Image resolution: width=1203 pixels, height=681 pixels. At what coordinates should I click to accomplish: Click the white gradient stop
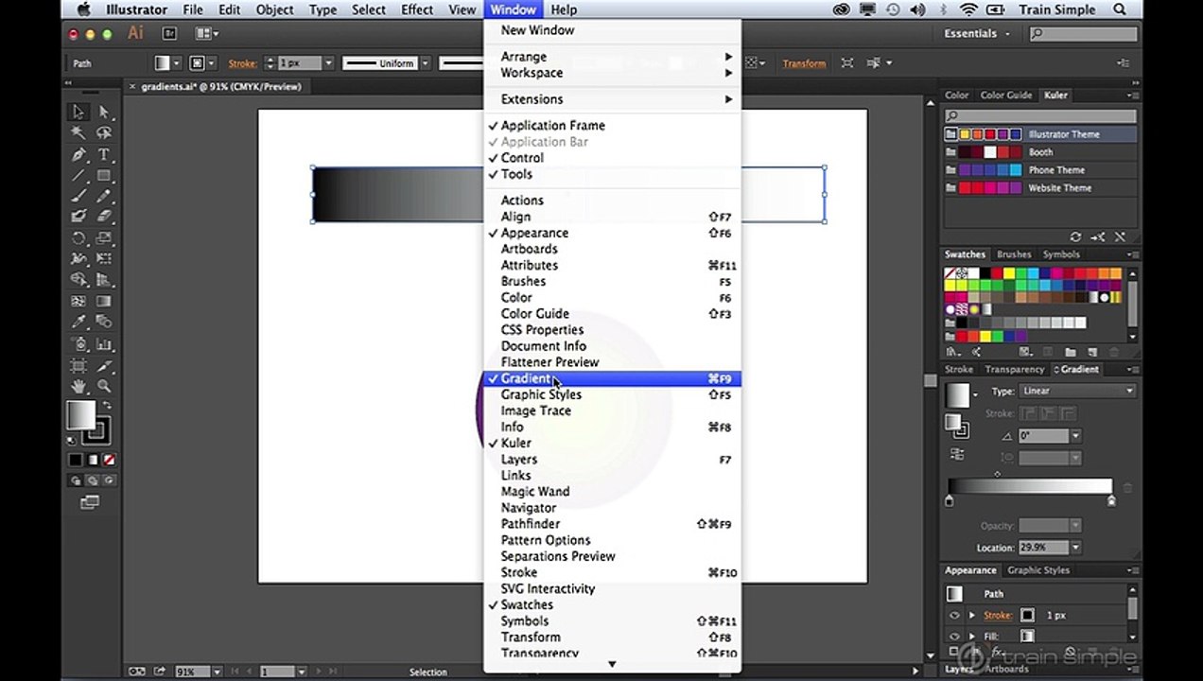click(x=1112, y=501)
